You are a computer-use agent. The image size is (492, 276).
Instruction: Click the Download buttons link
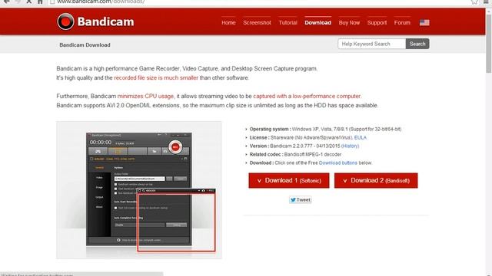point(338,163)
